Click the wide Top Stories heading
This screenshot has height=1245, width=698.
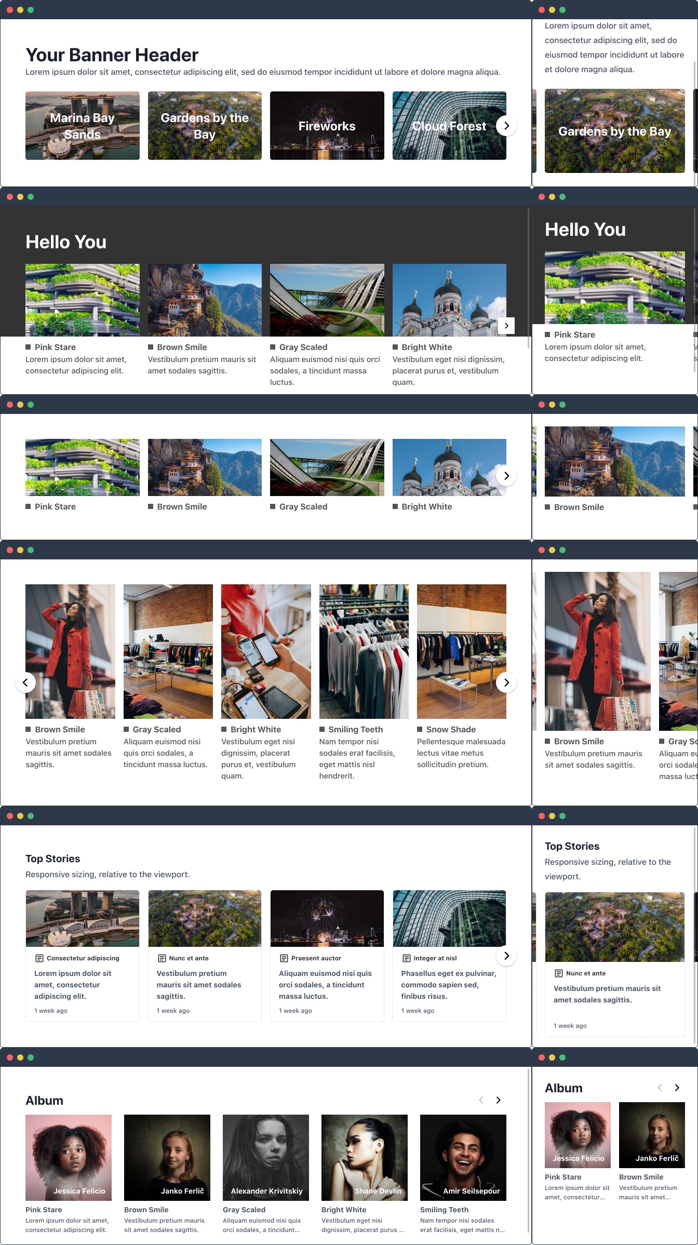coord(53,859)
